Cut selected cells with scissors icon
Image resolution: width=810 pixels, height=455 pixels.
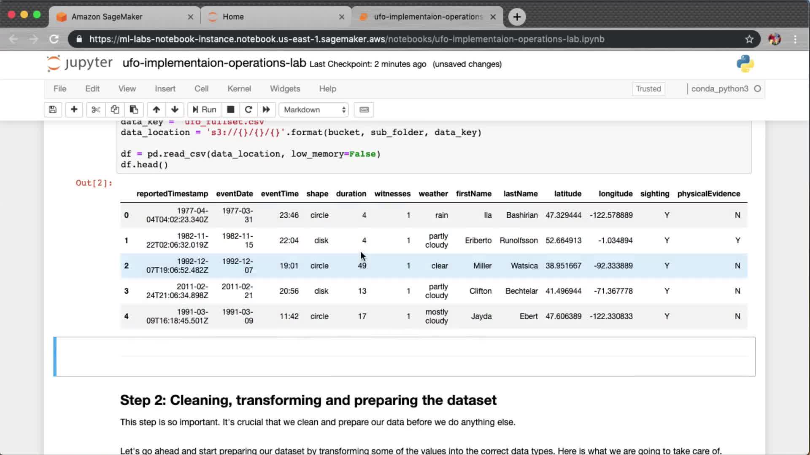click(x=96, y=110)
